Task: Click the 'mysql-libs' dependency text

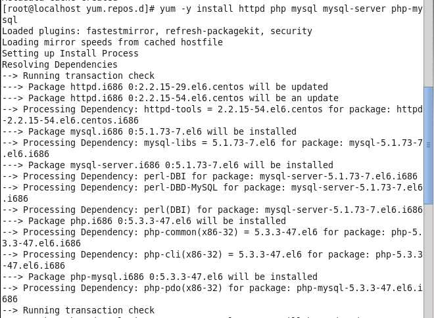Action: click(170, 143)
